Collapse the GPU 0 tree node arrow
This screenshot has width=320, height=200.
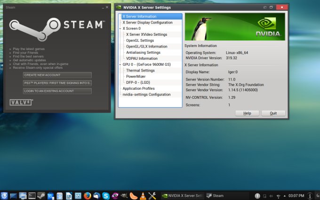coord(120,64)
